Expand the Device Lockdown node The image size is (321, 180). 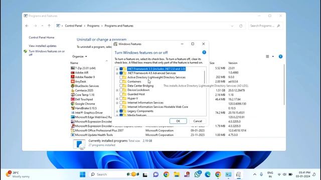[117, 90]
